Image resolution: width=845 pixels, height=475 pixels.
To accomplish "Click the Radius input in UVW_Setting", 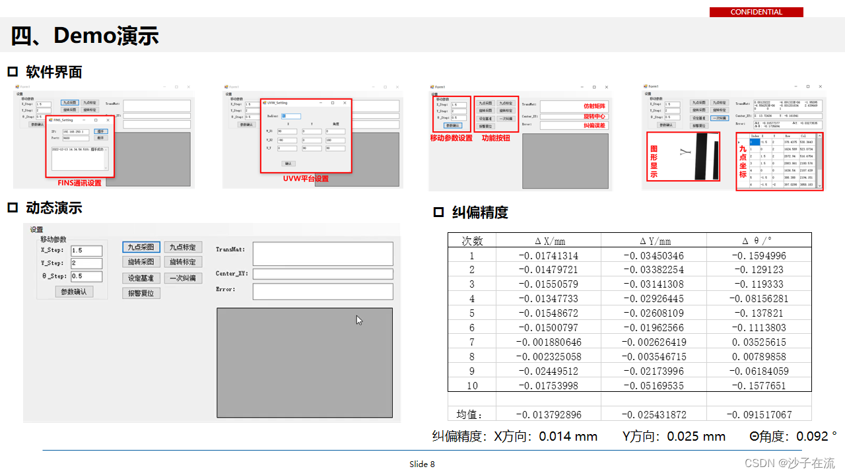I will (291, 117).
